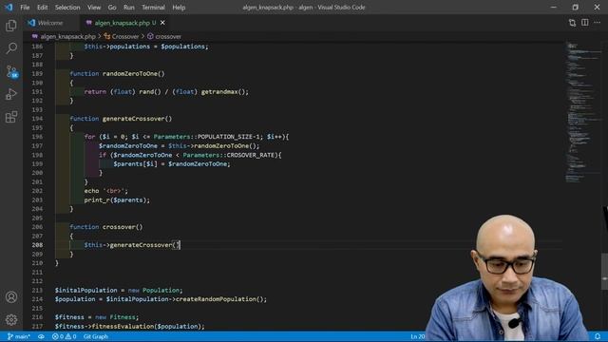
Task: Click the main branch status bar item
Action: (19, 336)
